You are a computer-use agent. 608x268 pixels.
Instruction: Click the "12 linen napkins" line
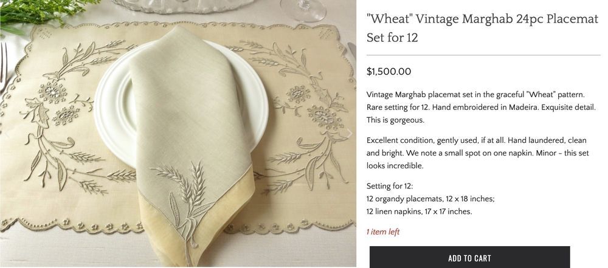420,211
